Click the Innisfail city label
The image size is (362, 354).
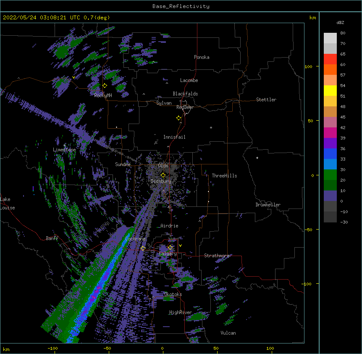point(174,137)
